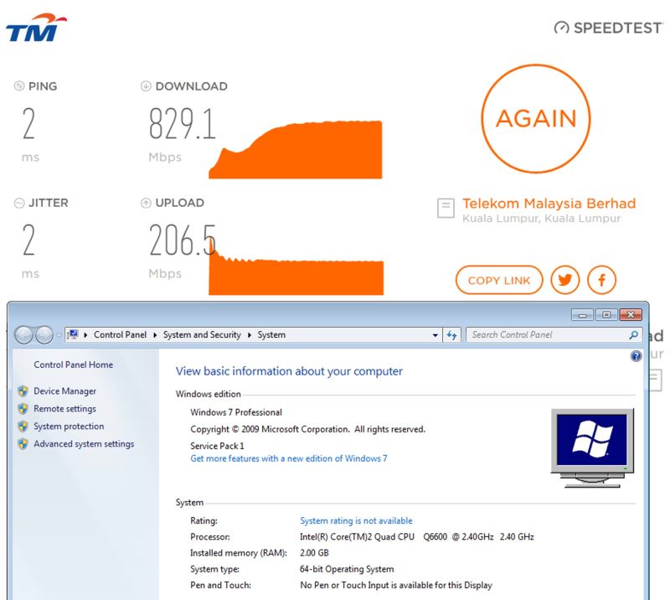Click the download speed graph
The height and width of the screenshot is (600, 670).
tap(296, 150)
